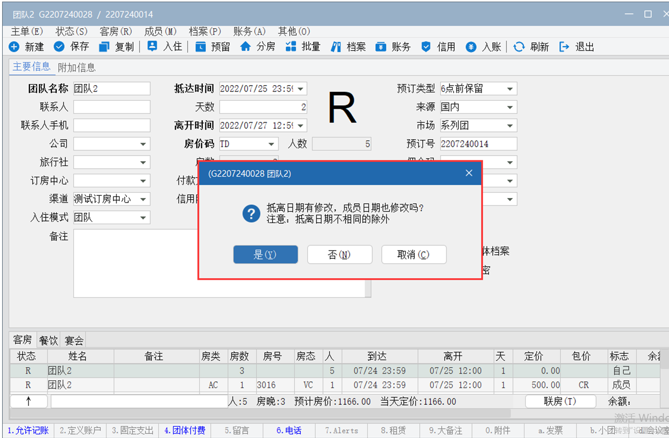Click the 信用 (Credit) shield icon

click(x=426, y=47)
